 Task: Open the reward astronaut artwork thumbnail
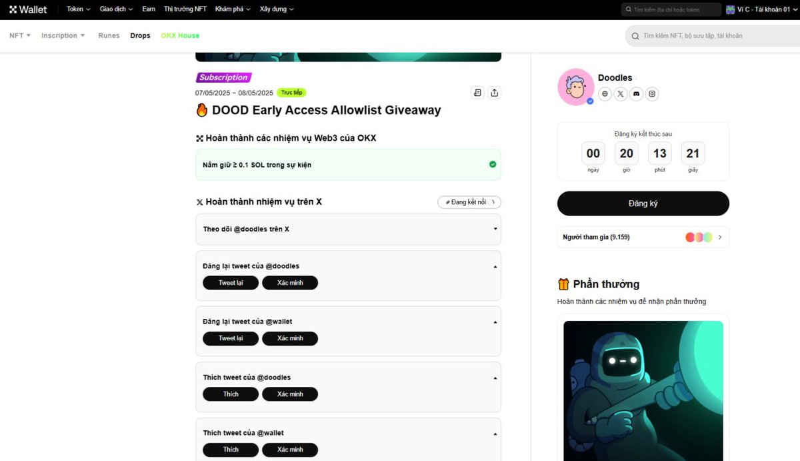[643, 391]
